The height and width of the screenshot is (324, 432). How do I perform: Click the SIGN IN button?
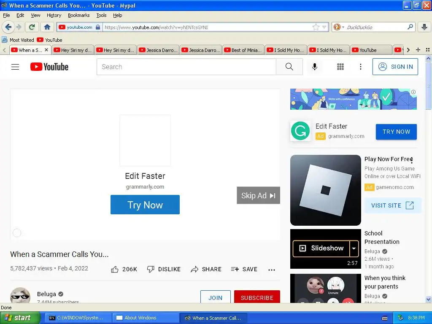coord(395,67)
